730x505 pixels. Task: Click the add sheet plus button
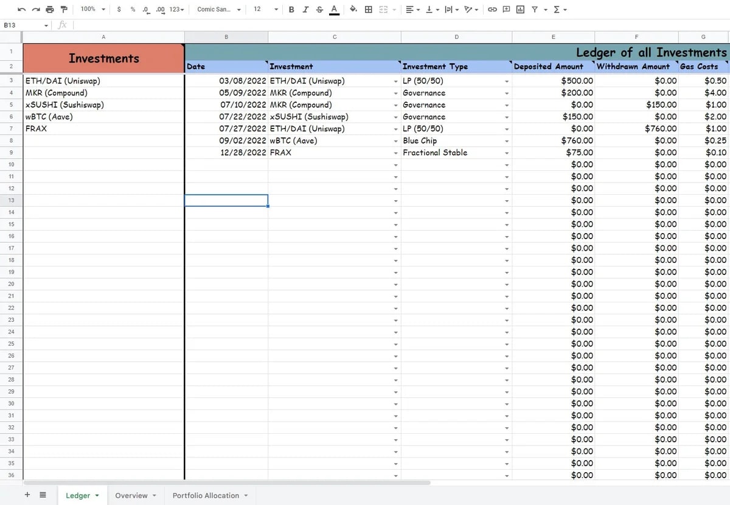point(27,495)
